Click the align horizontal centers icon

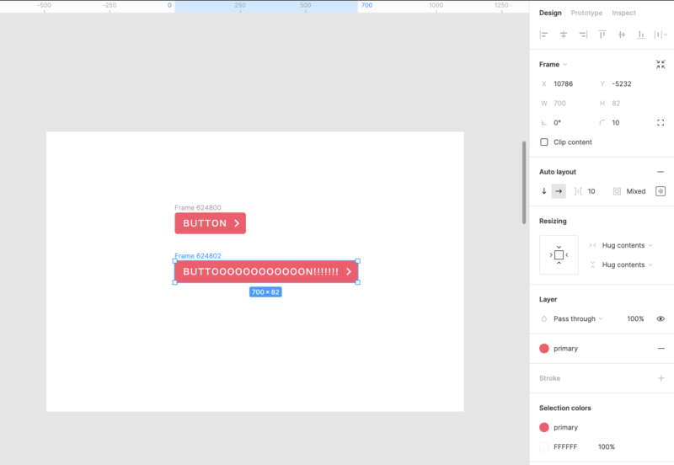tap(564, 35)
